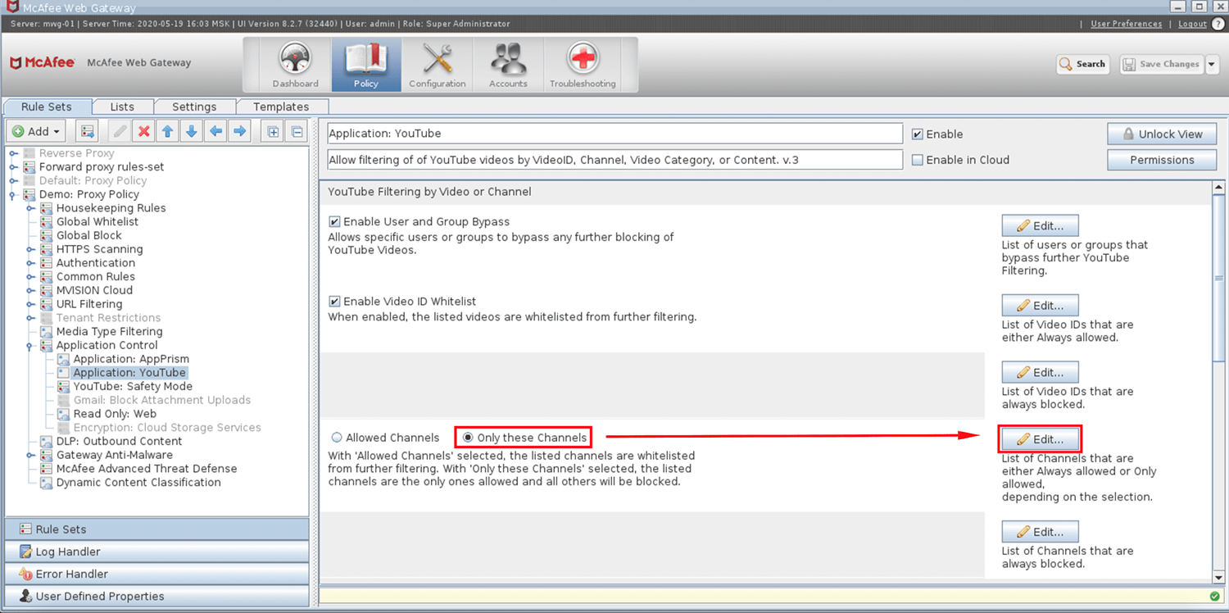Move rule set up with up arrow
Screen dimensions: 1229x613
(x=168, y=131)
